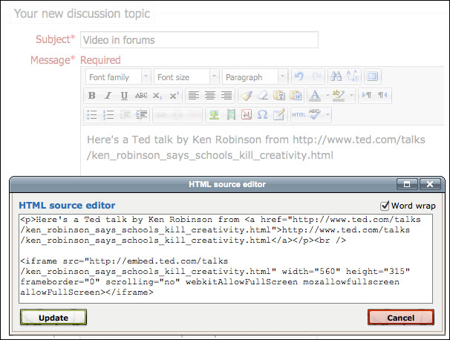This screenshot has height=340, width=450.
Task: Paste as plain text
Action: [279, 96]
